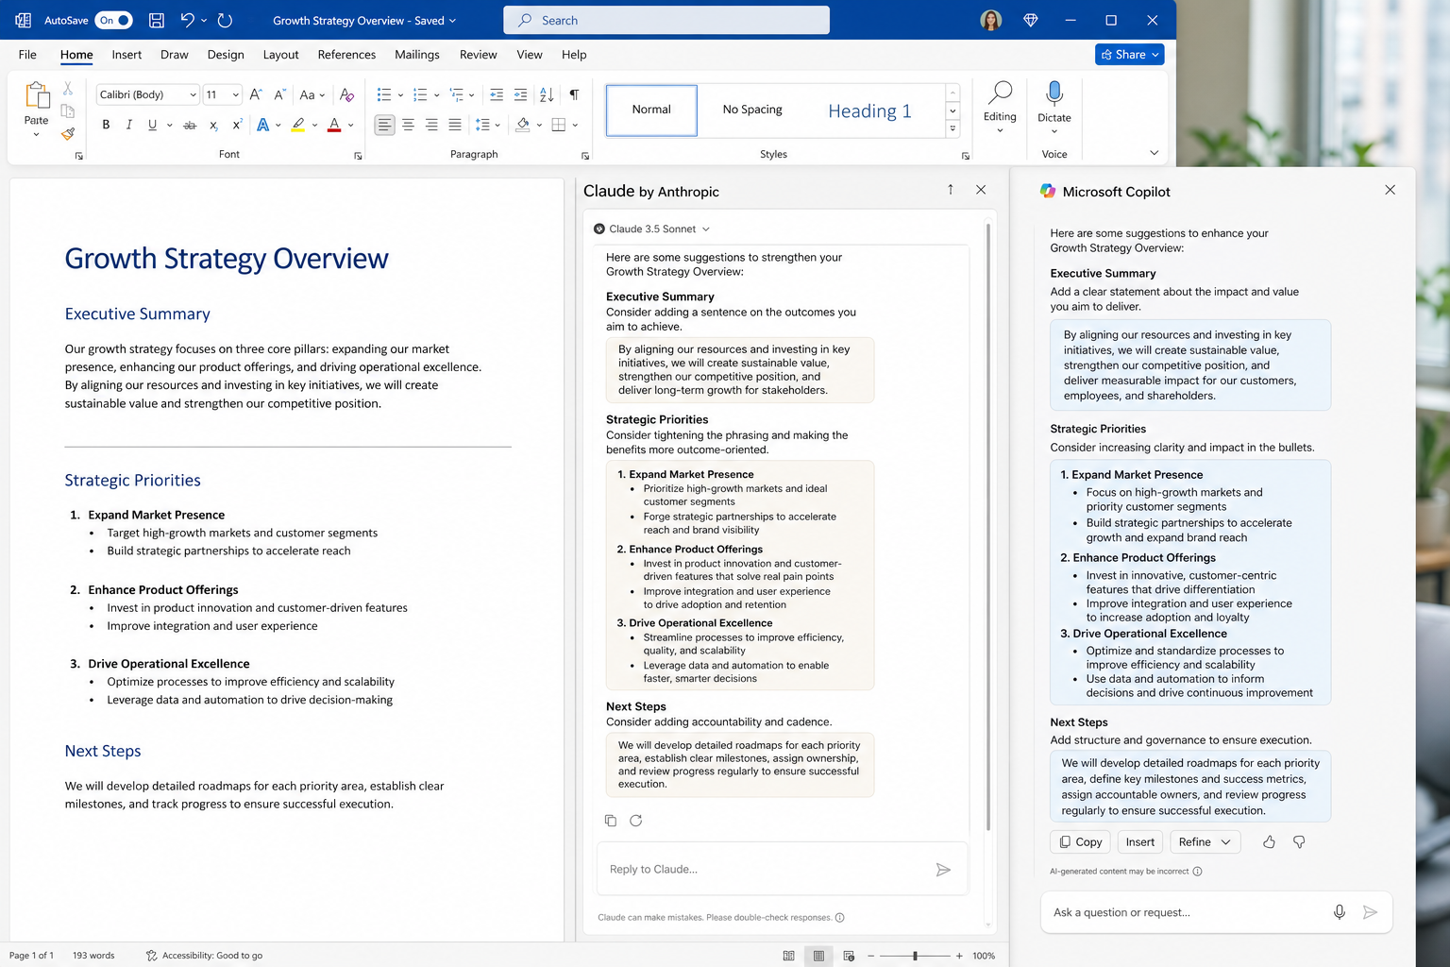The height and width of the screenshot is (967, 1450).
Task: Give thumbs up to Copilot response
Action: 1269,841
